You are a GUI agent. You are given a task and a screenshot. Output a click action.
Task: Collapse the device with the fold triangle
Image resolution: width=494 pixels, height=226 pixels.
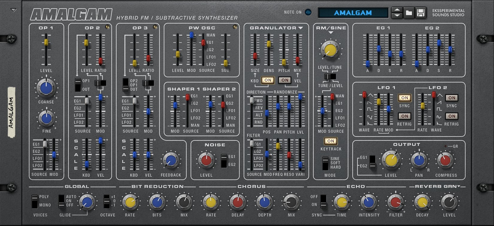tap(13, 10)
